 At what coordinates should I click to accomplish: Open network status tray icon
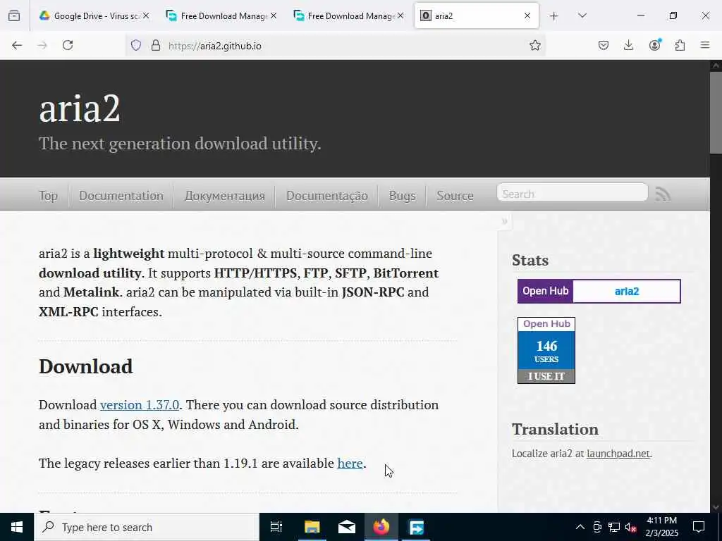(x=614, y=527)
